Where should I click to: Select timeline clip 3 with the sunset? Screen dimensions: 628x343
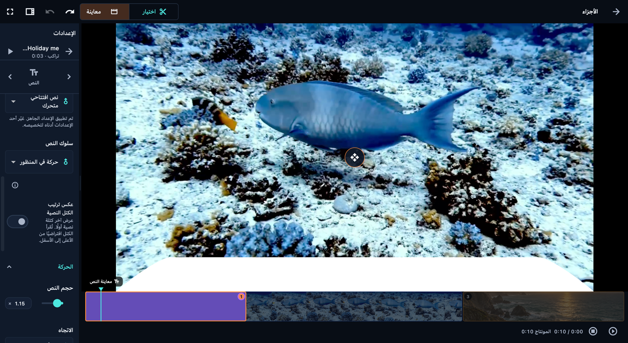click(543, 307)
